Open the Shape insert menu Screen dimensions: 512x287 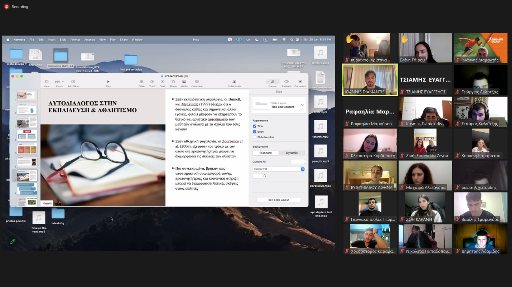click(x=173, y=83)
